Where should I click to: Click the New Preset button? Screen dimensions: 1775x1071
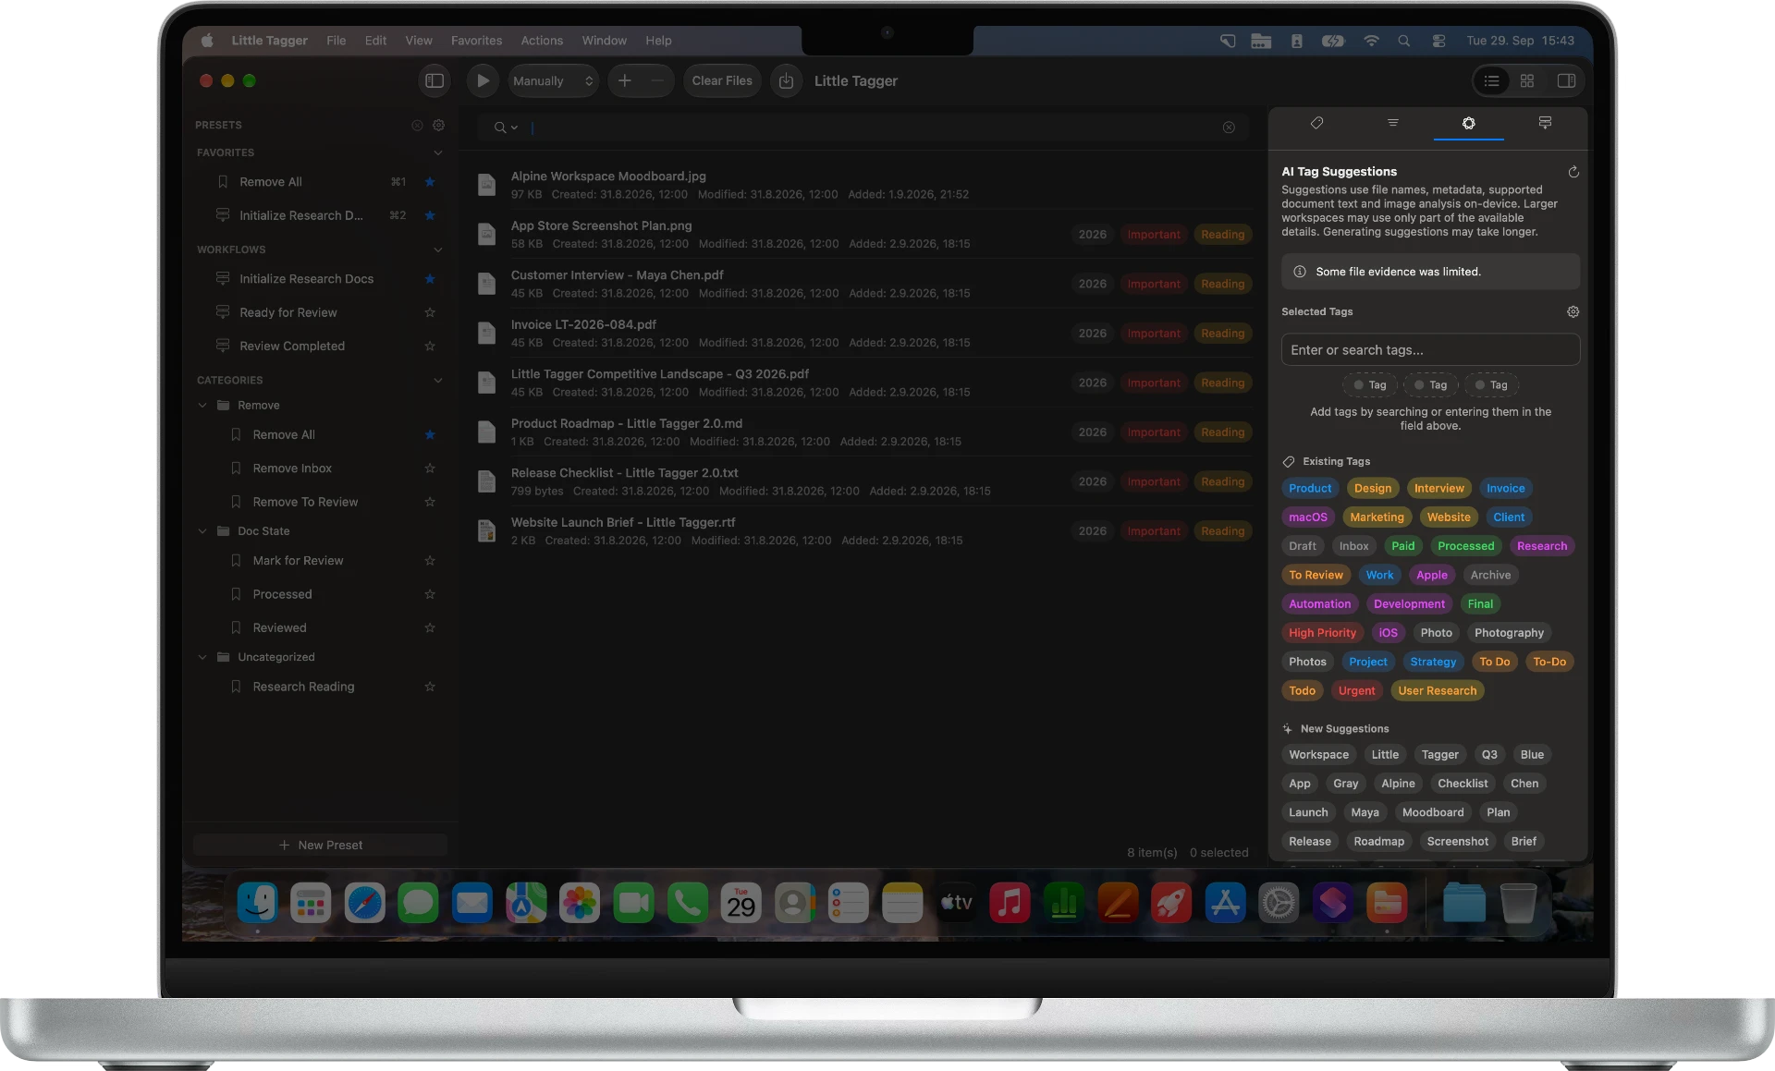[321, 846]
